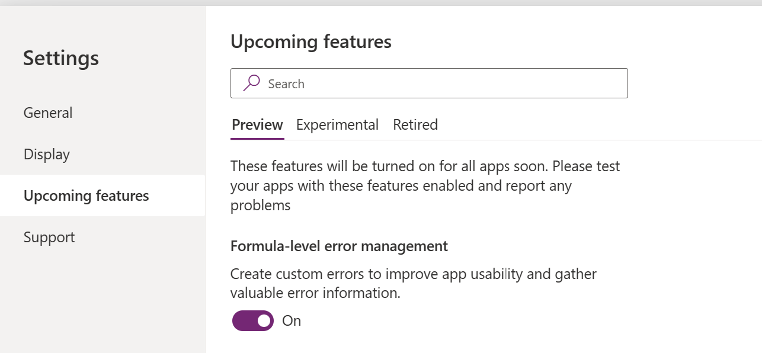The image size is (762, 353).
Task: Click the On status label
Action: point(291,320)
